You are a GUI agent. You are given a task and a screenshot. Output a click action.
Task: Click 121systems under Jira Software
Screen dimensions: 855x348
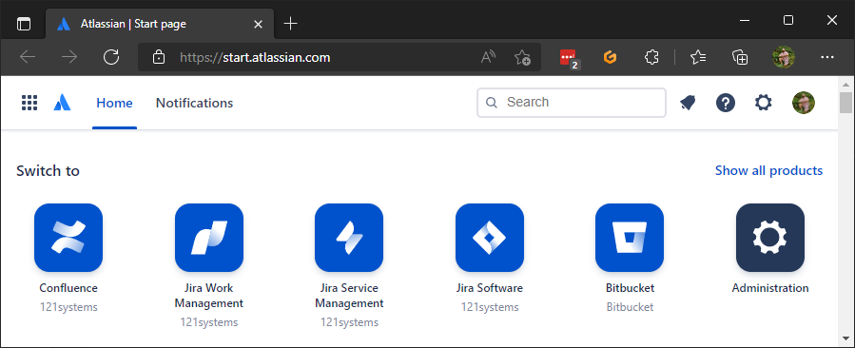pos(490,307)
